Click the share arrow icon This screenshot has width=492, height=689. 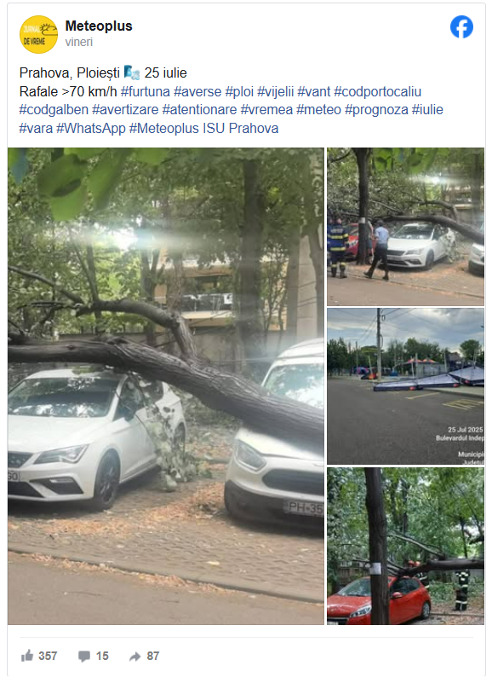tap(134, 657)
